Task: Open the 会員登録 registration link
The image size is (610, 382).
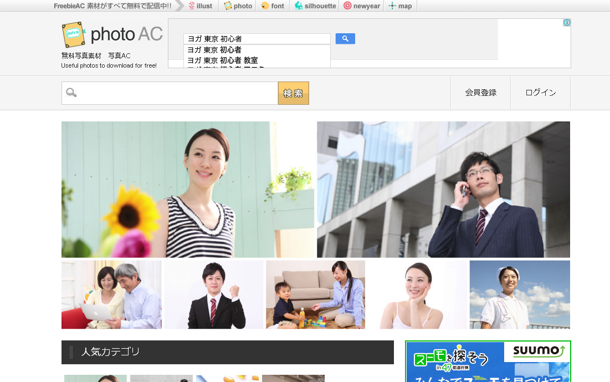Action: coord(480,93)
